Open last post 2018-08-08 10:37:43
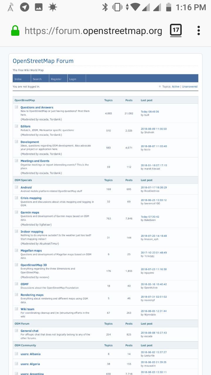Image resolution: width=211 pixels, height=375 pixels. pos(154,333)
